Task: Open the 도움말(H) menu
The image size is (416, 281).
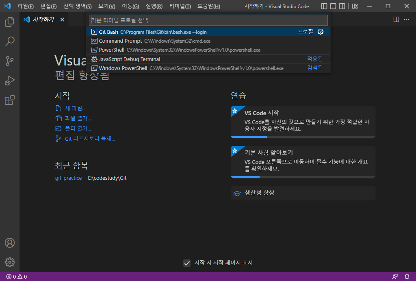Action: [x=209, y=6]
